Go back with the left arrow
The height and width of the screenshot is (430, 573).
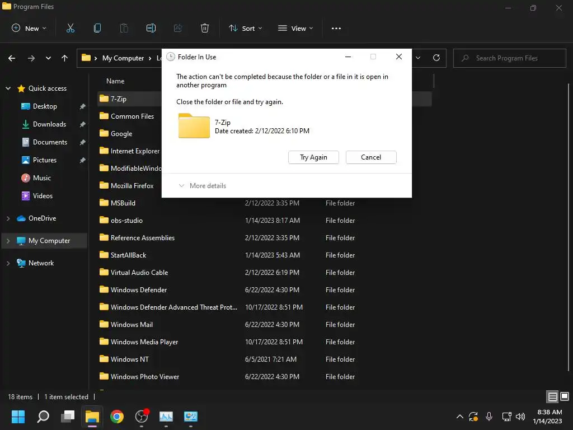point(12,58)
